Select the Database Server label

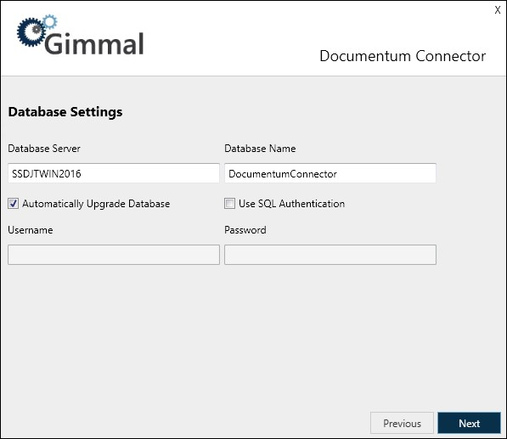pos(44,149)
